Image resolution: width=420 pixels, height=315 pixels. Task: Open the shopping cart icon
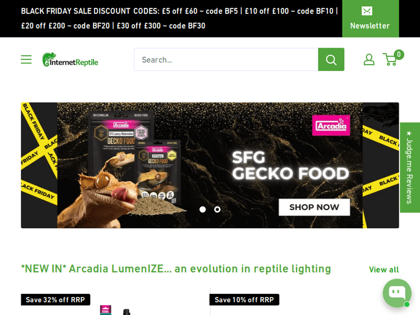point(390,59)
